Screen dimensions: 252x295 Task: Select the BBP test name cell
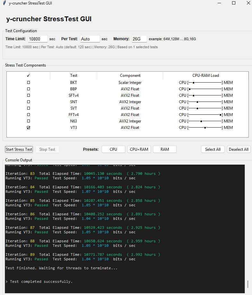point(73,89)
